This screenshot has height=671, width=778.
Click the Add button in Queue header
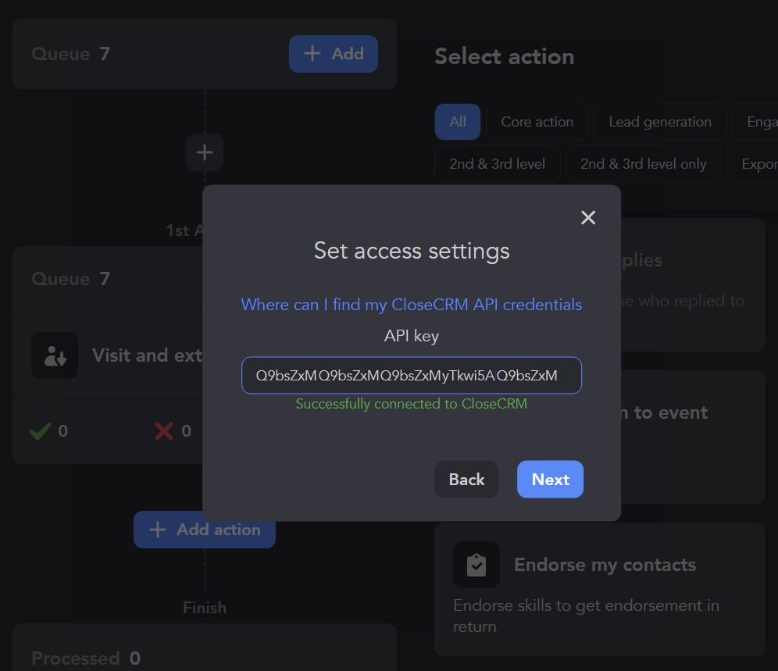(334, 54)
